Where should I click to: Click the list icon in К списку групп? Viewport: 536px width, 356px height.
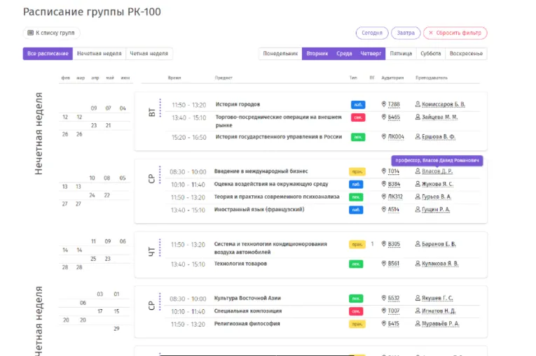30,33
